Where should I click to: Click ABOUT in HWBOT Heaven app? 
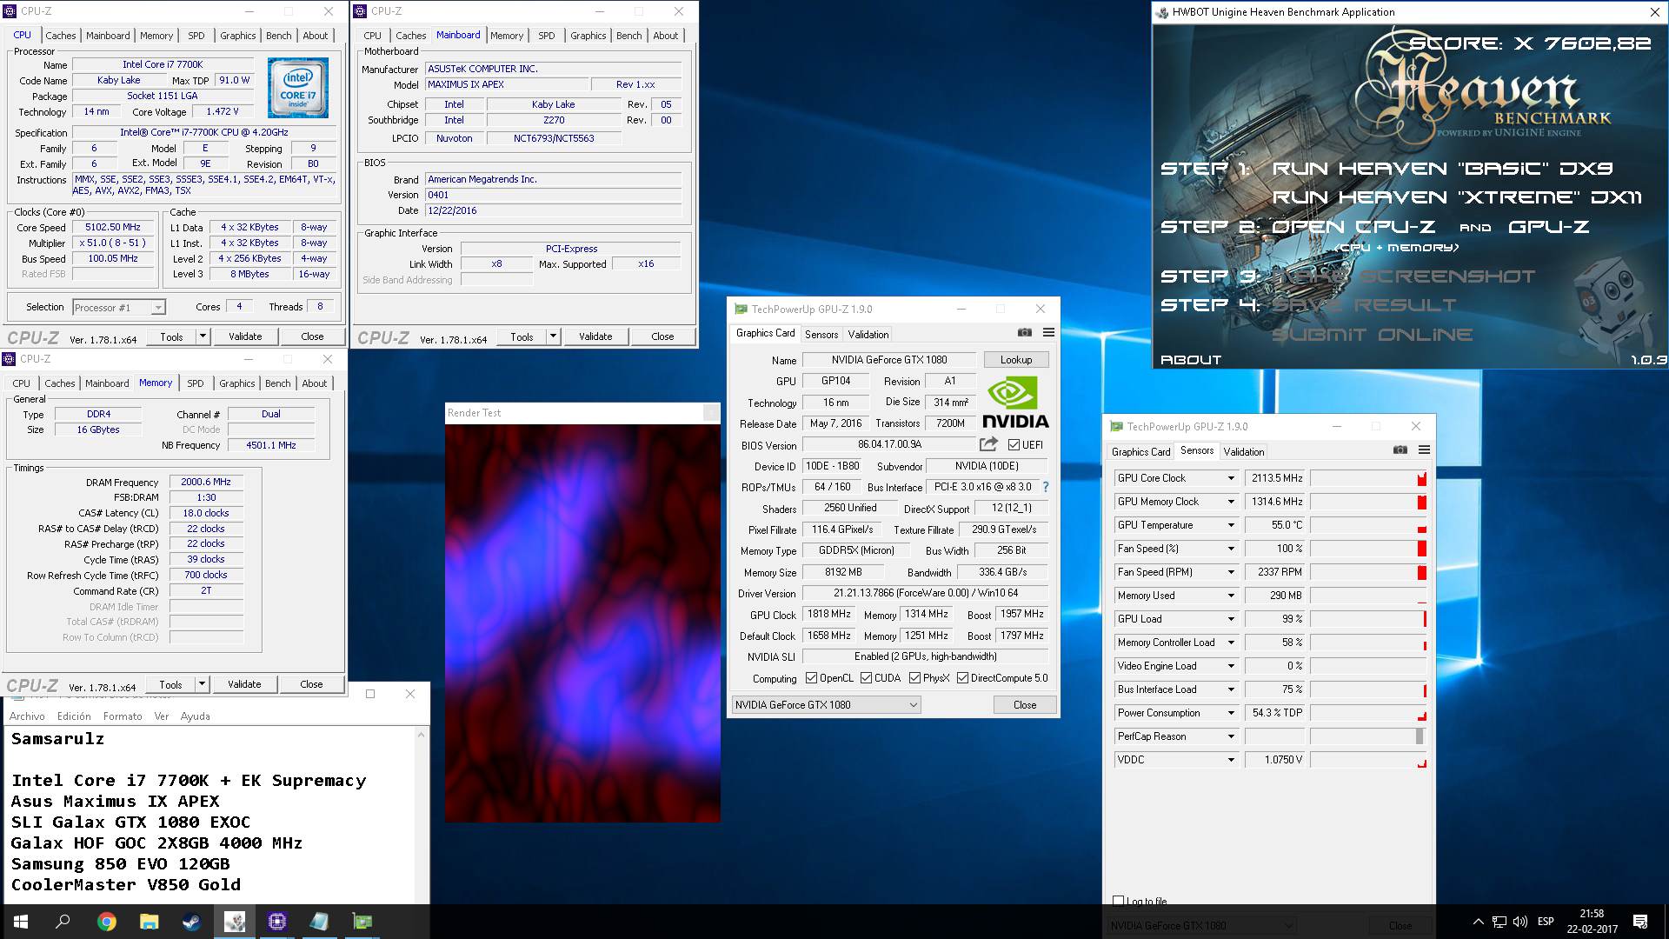tap(1191, 359)
